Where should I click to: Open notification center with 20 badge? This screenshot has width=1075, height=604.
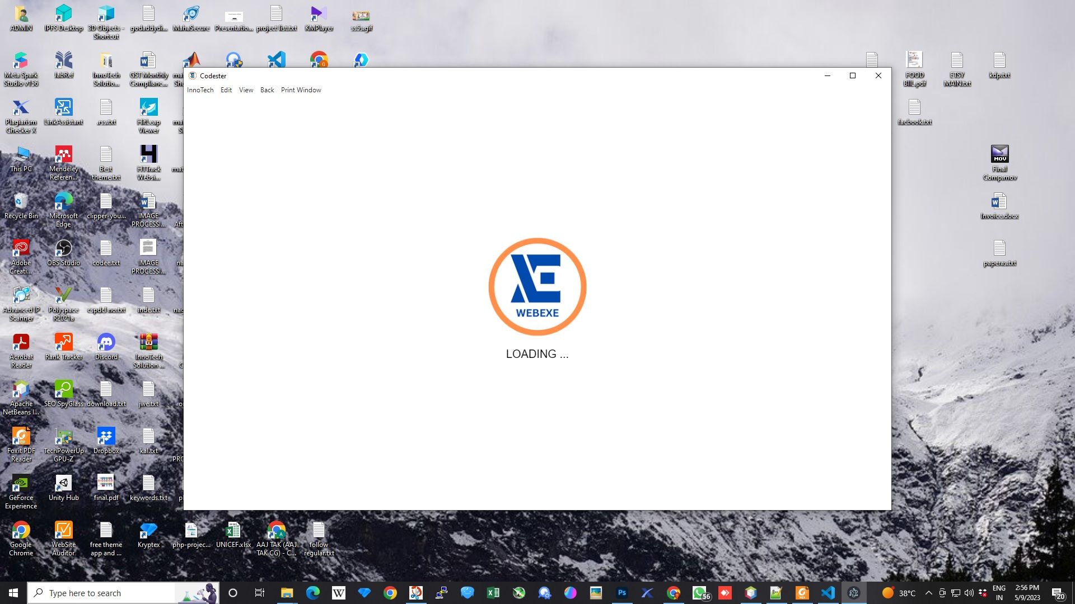pyautogui.click(x=1057, y=593)
